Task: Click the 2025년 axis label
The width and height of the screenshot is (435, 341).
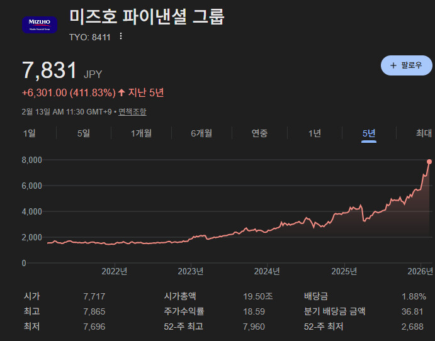Action: (344, 271)
